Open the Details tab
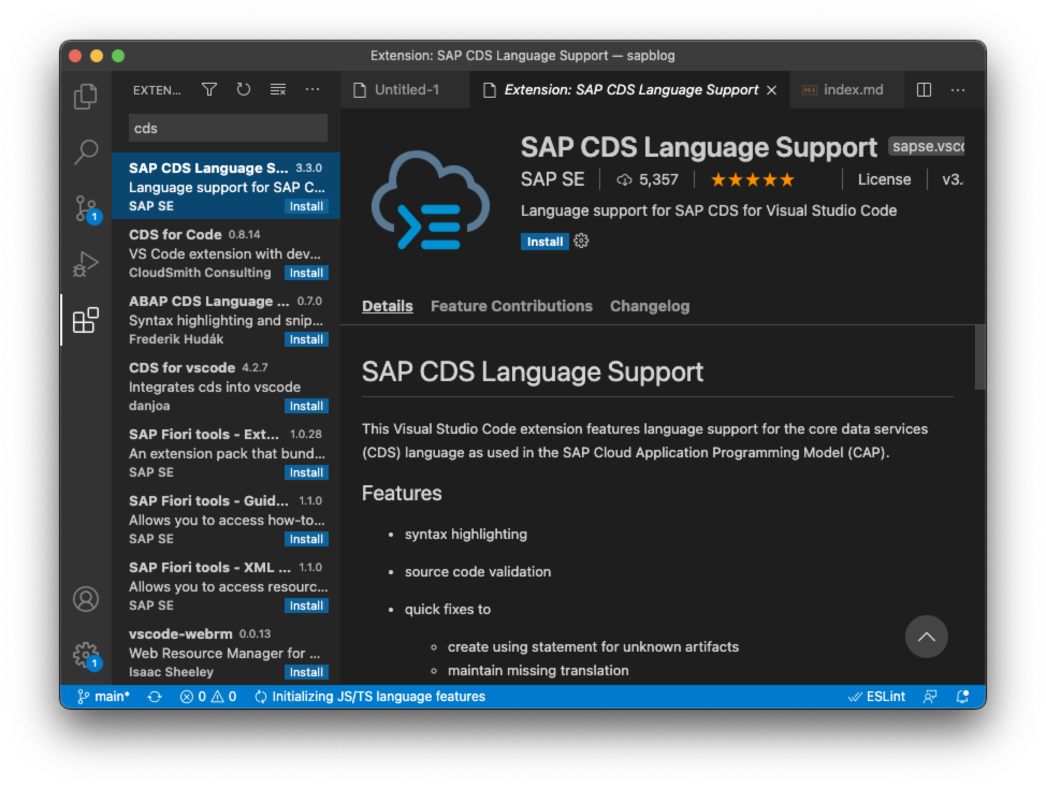Viewport: 1046px width, 788px height. [x=387, y=306]
